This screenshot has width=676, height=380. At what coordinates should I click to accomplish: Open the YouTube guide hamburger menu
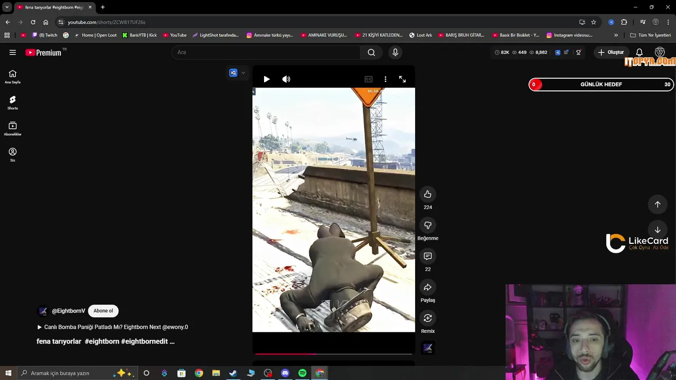[13, 52]
